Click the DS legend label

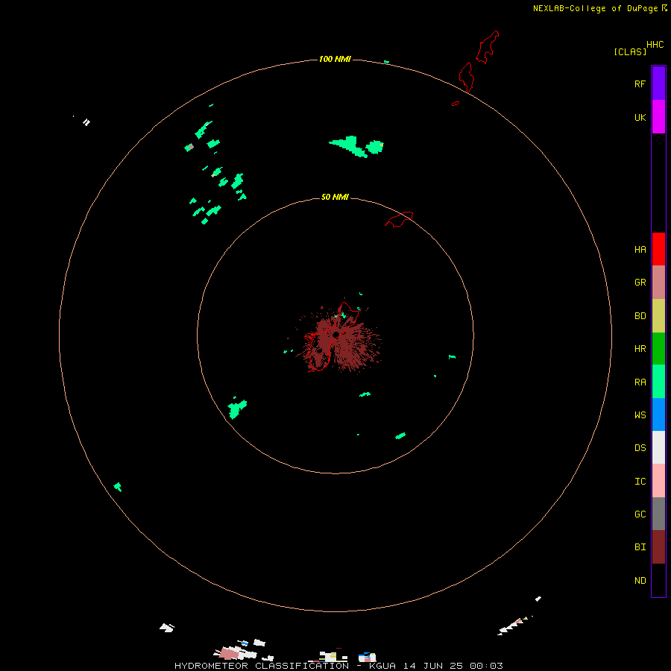click(640, 448)
